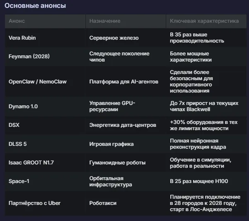Click the 'Следующее поколение чипов' cell
This screenshot has height=221, width=249.
click(x=126, y=57)
